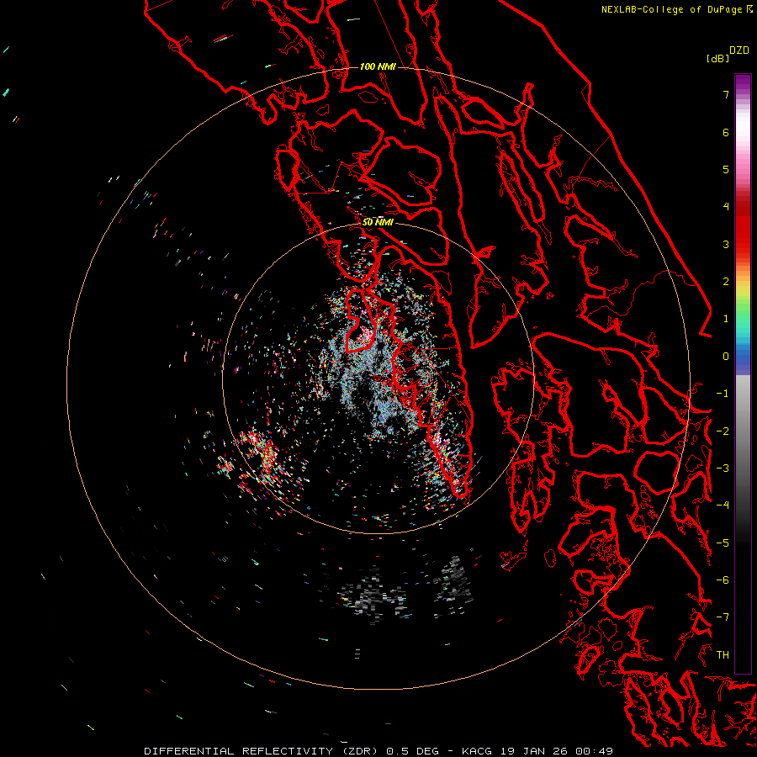Click the 4 tick label on scale

[726, 207]
